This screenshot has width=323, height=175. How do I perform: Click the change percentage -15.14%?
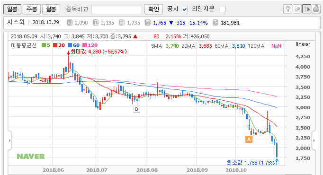[x=197, y=23]
